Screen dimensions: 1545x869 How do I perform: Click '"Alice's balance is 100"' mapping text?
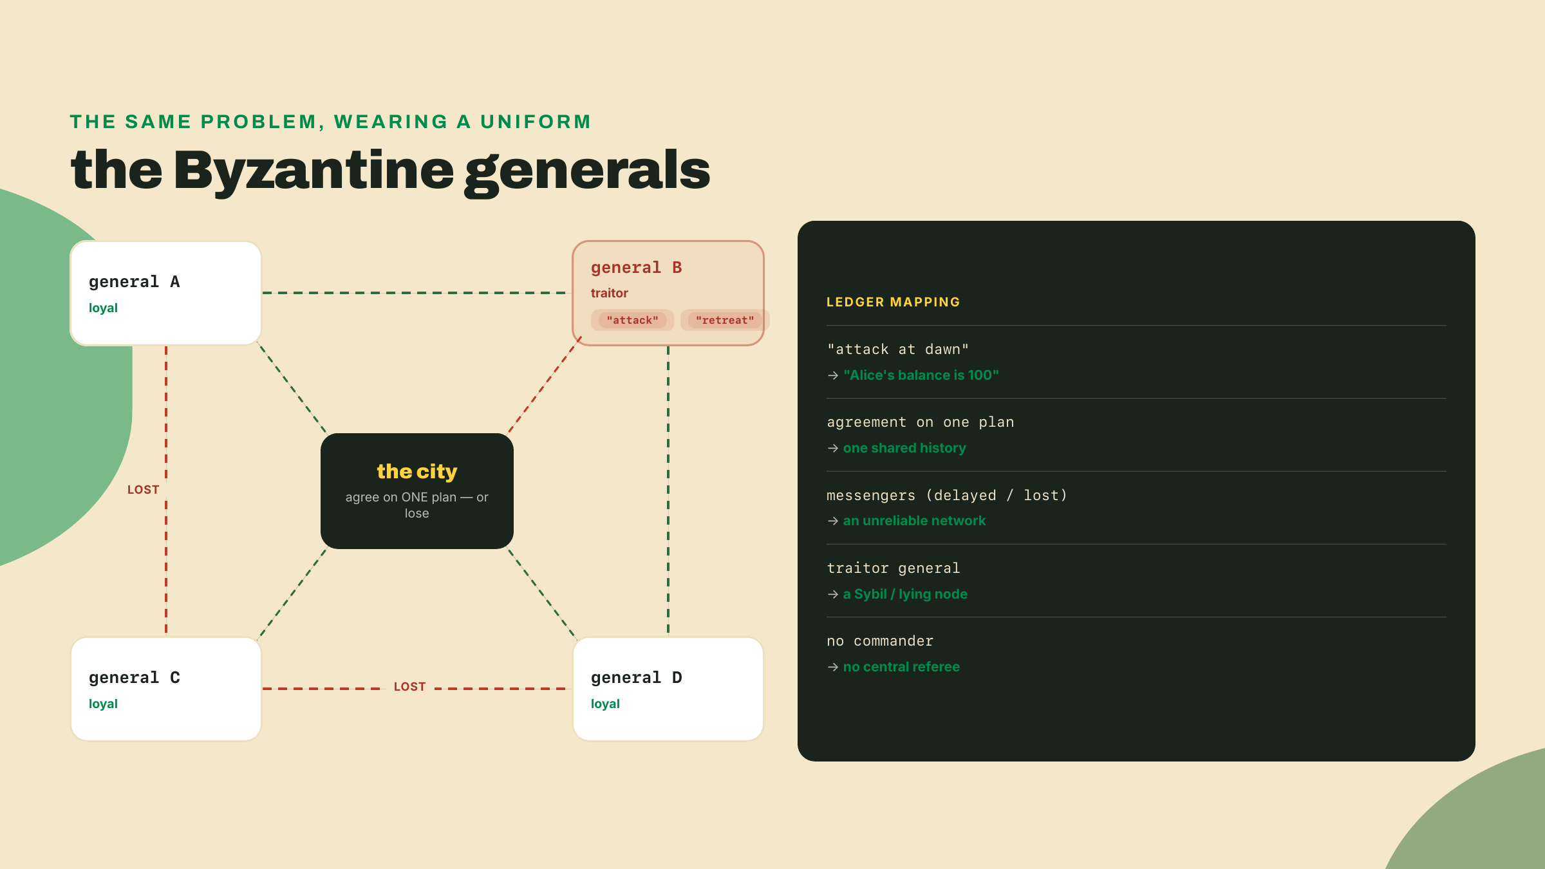(921, 375)
